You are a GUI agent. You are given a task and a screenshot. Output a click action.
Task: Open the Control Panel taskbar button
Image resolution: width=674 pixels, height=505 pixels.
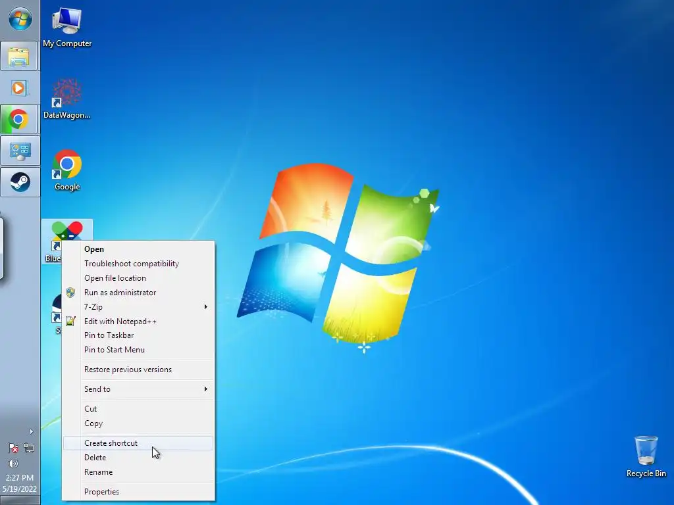click(19, 151)
